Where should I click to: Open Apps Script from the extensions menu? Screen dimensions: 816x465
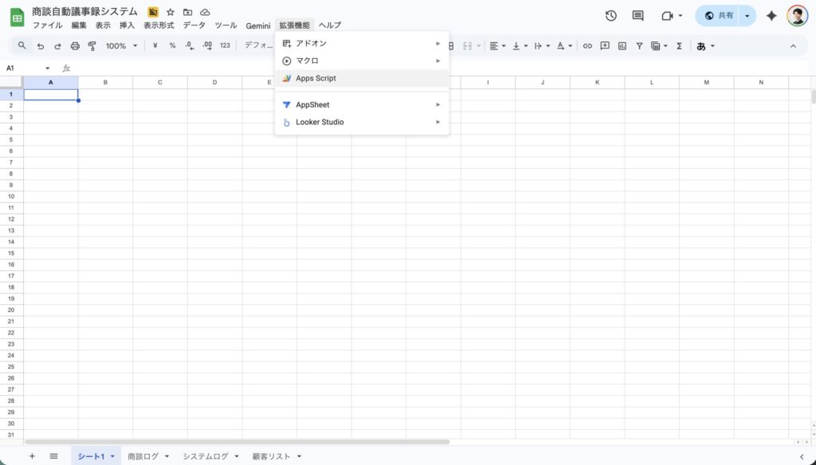(316, 78)
